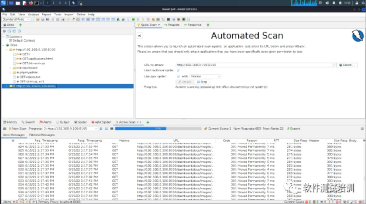Collapse the Sites tree node
366x204 pixels.
pos(3,45)
